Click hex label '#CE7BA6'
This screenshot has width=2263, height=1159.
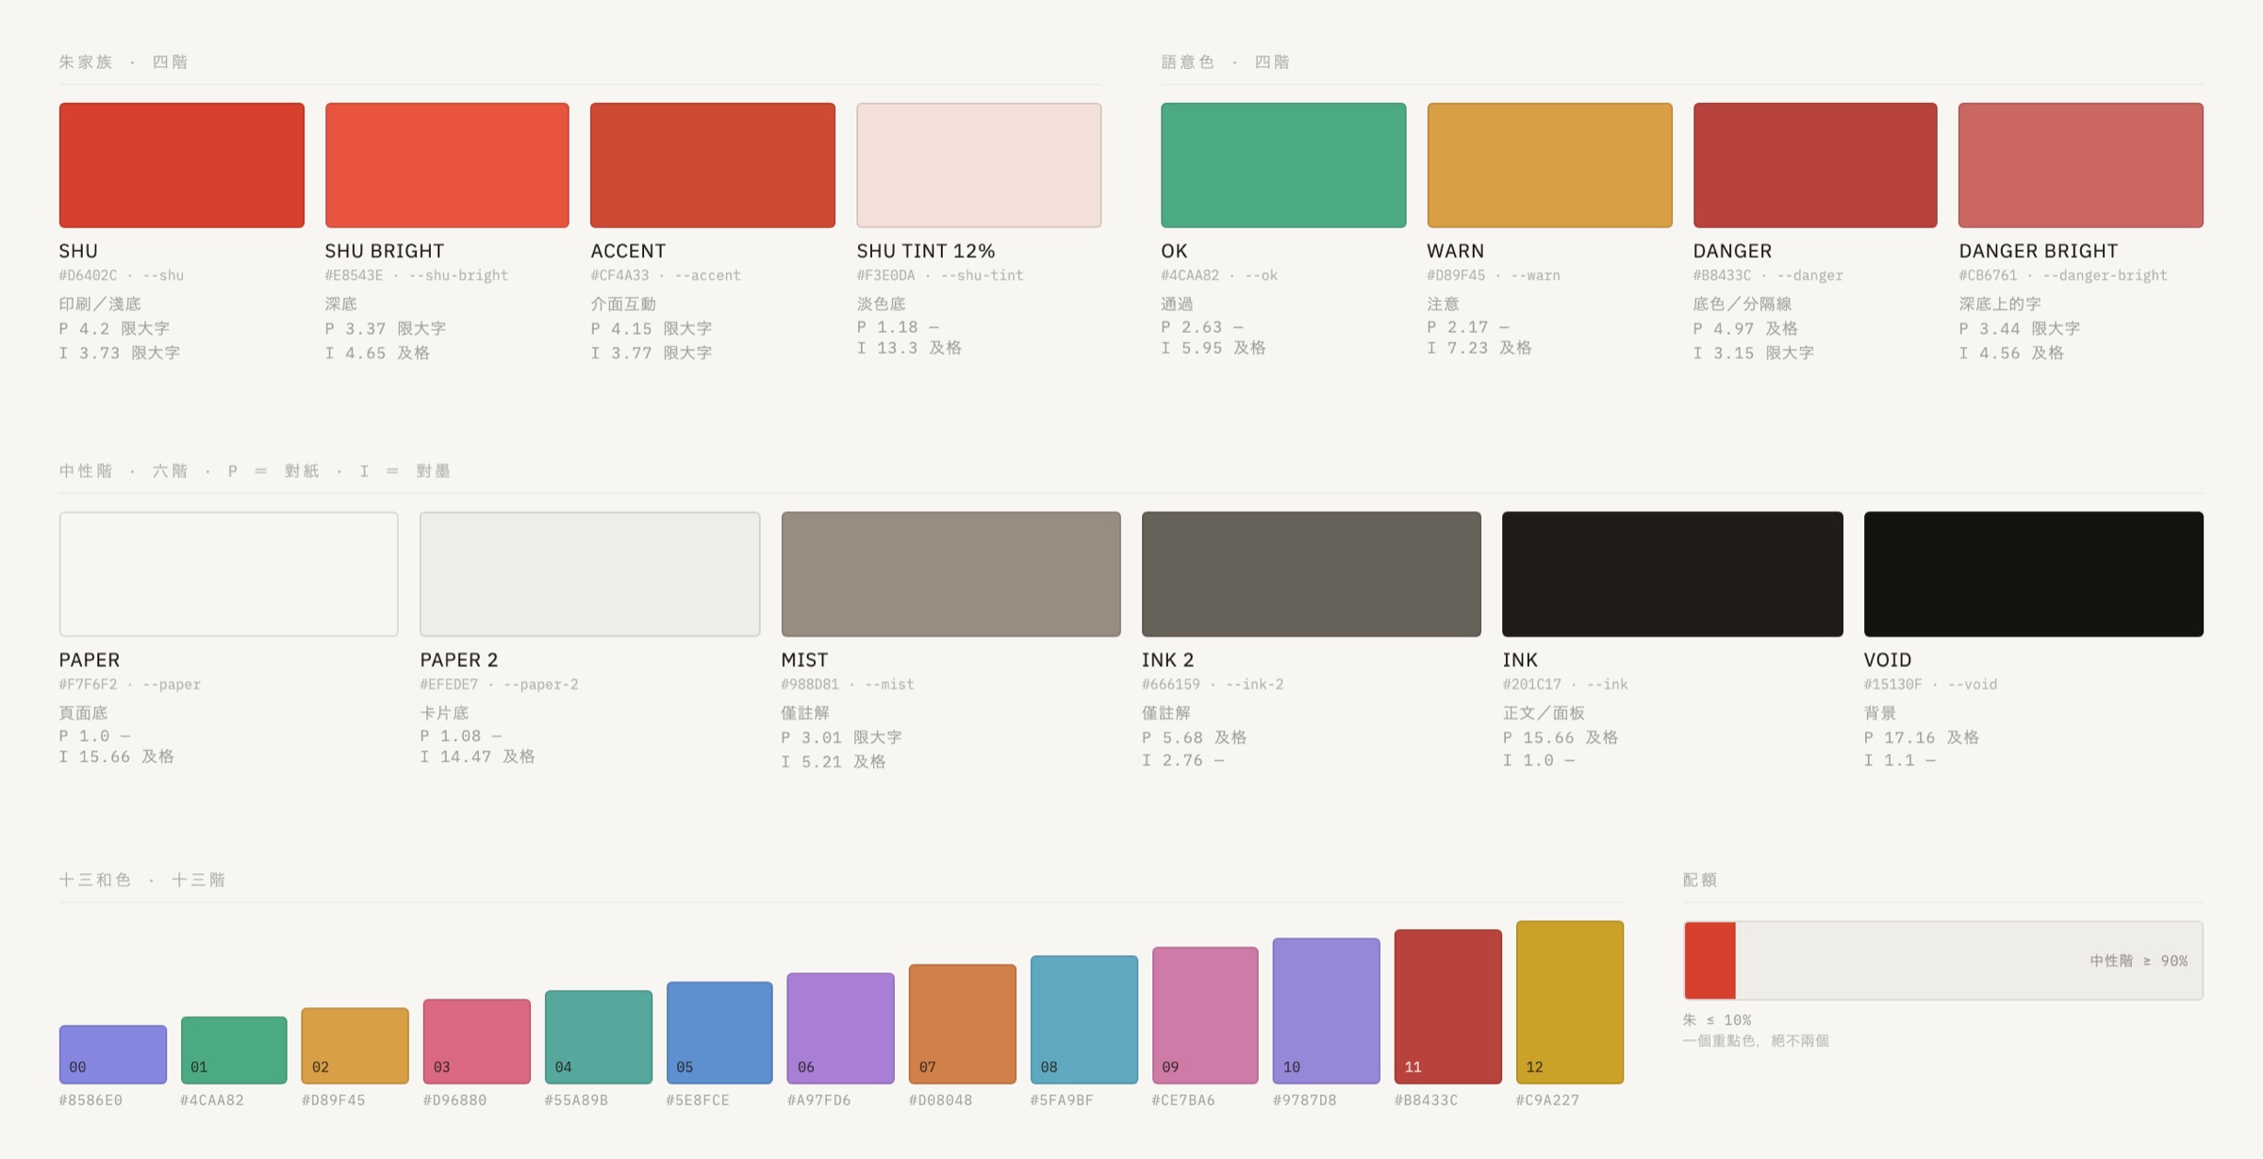(x=1183, y=1101)
